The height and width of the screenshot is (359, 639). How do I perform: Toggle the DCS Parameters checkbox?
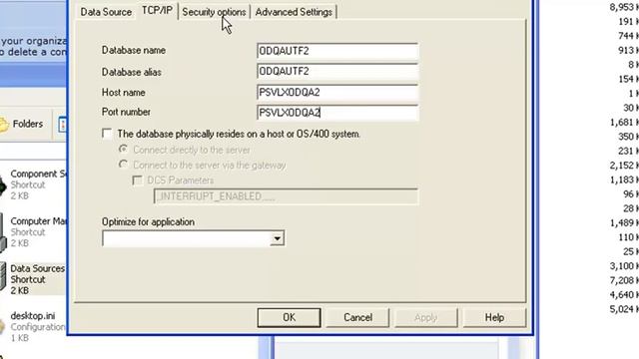138,179
